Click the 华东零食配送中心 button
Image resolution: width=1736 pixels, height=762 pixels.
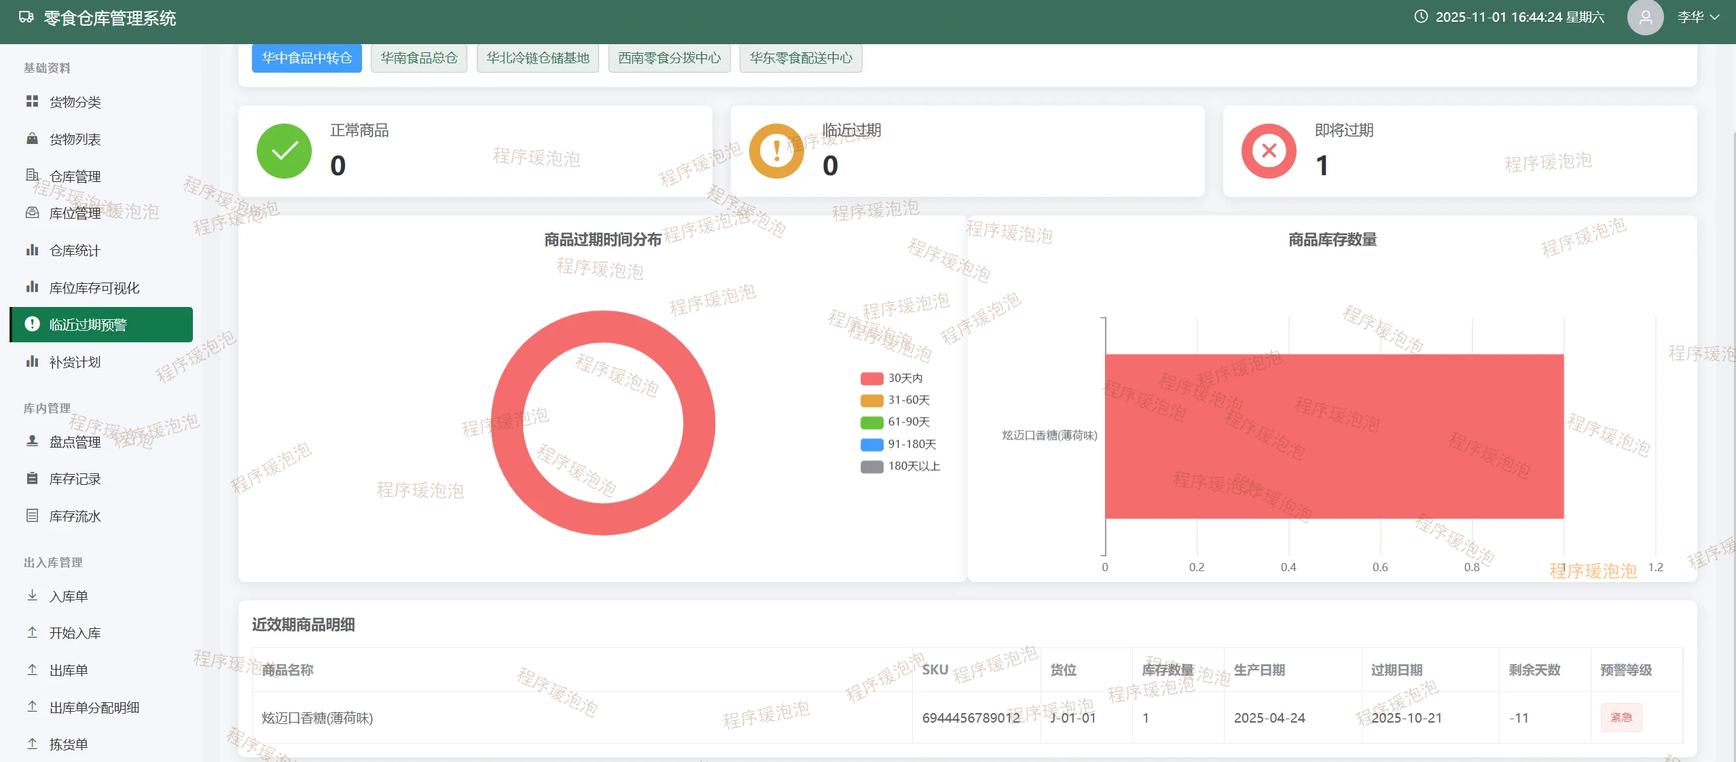[800, 58]
